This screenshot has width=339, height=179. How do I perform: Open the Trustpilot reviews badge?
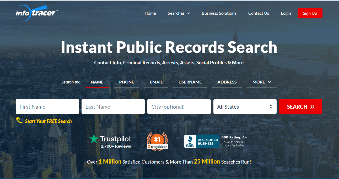point(110,142)
